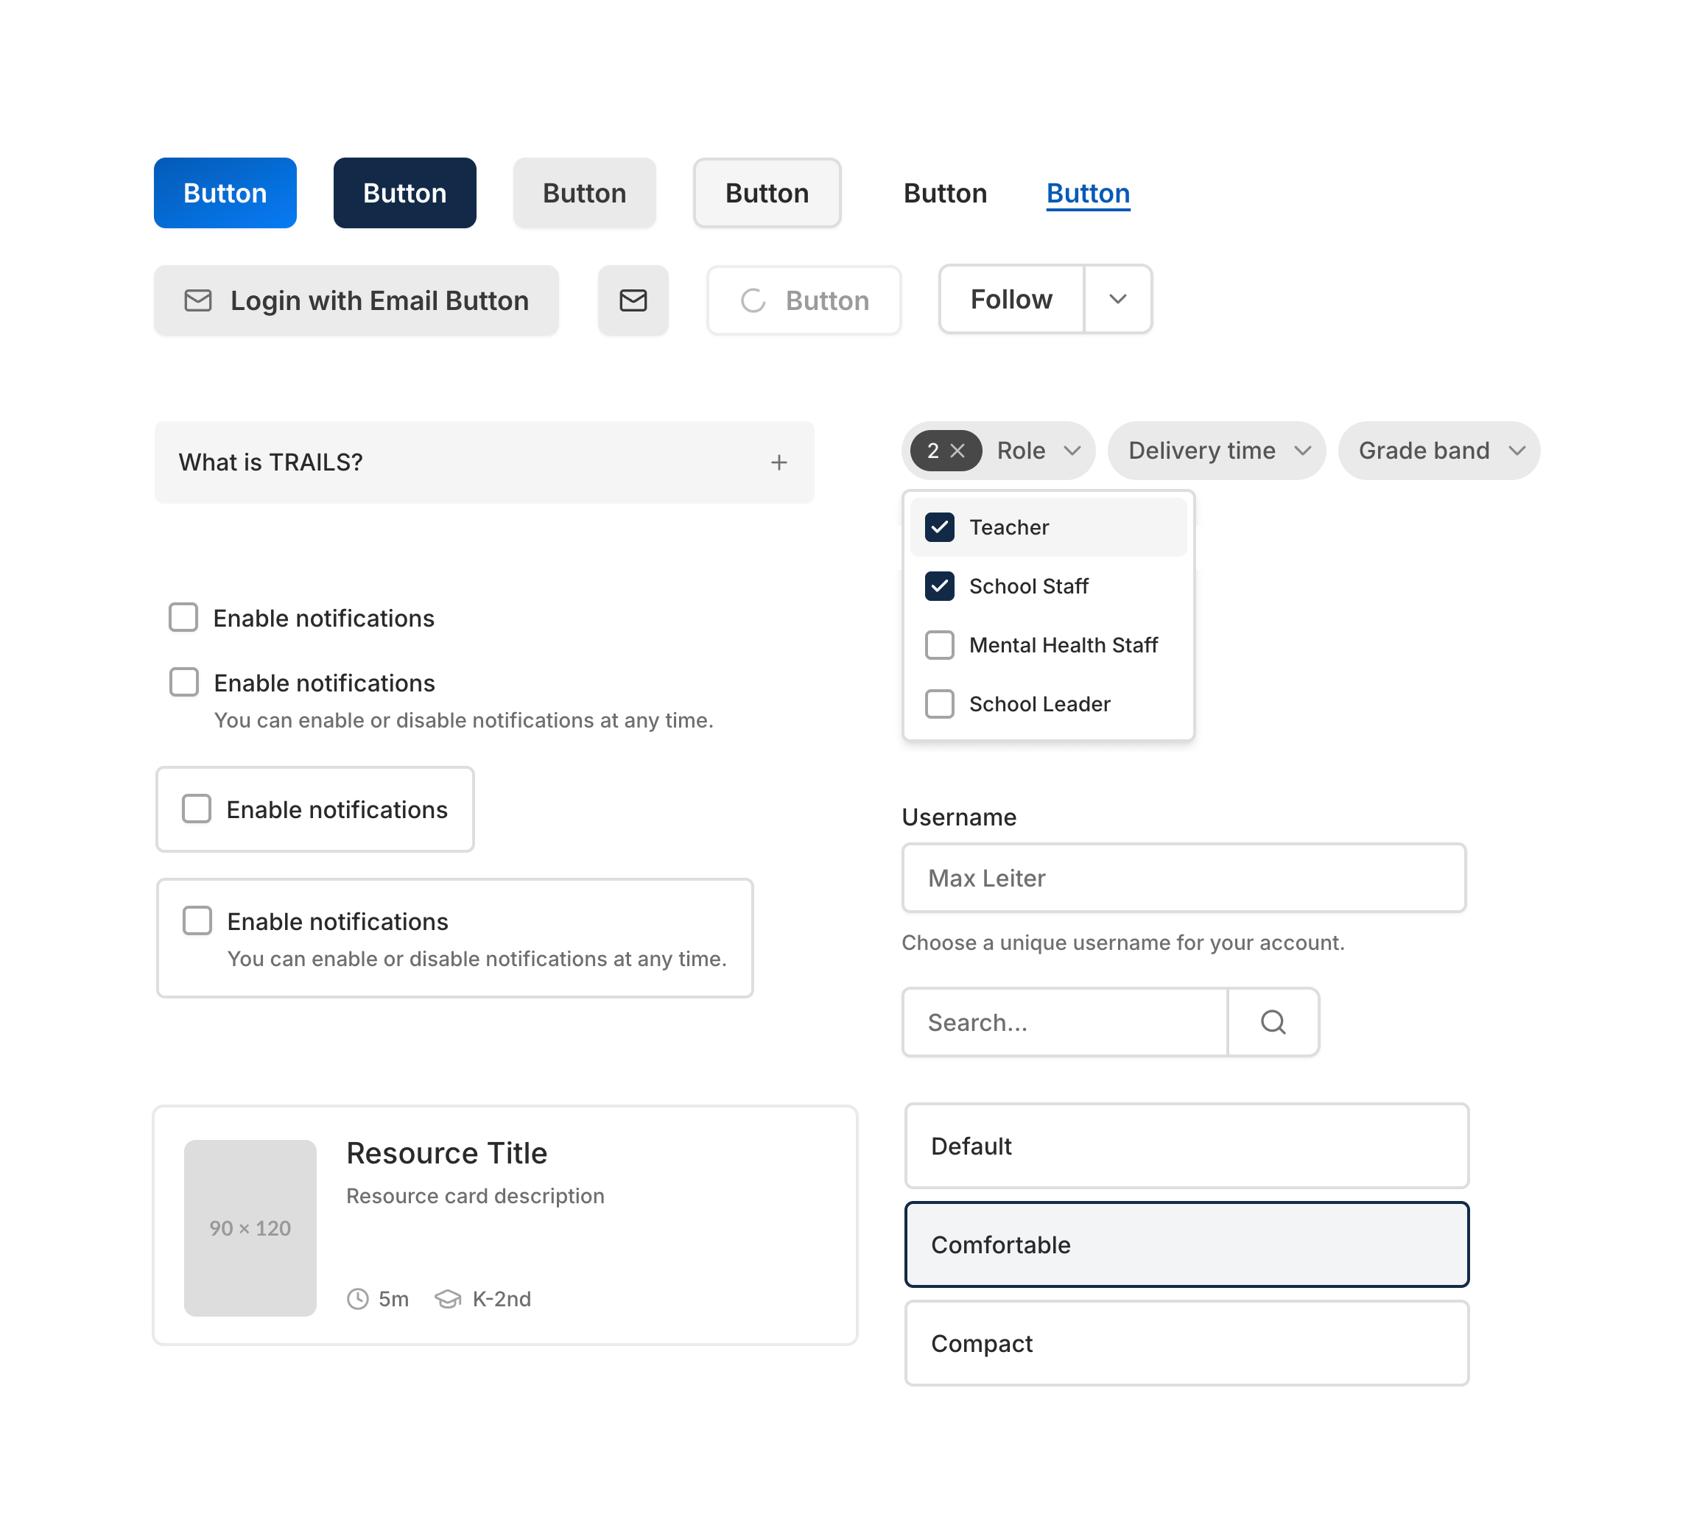Click the magnifier search icon button
This screenshot has width=1694, height=1539.
1273,1021
